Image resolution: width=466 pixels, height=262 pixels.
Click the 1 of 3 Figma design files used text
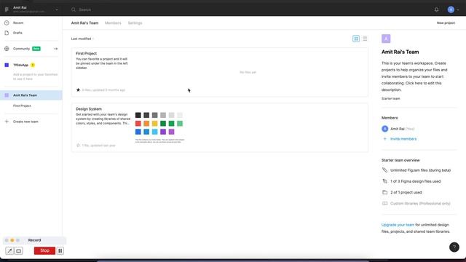(416, 181)
